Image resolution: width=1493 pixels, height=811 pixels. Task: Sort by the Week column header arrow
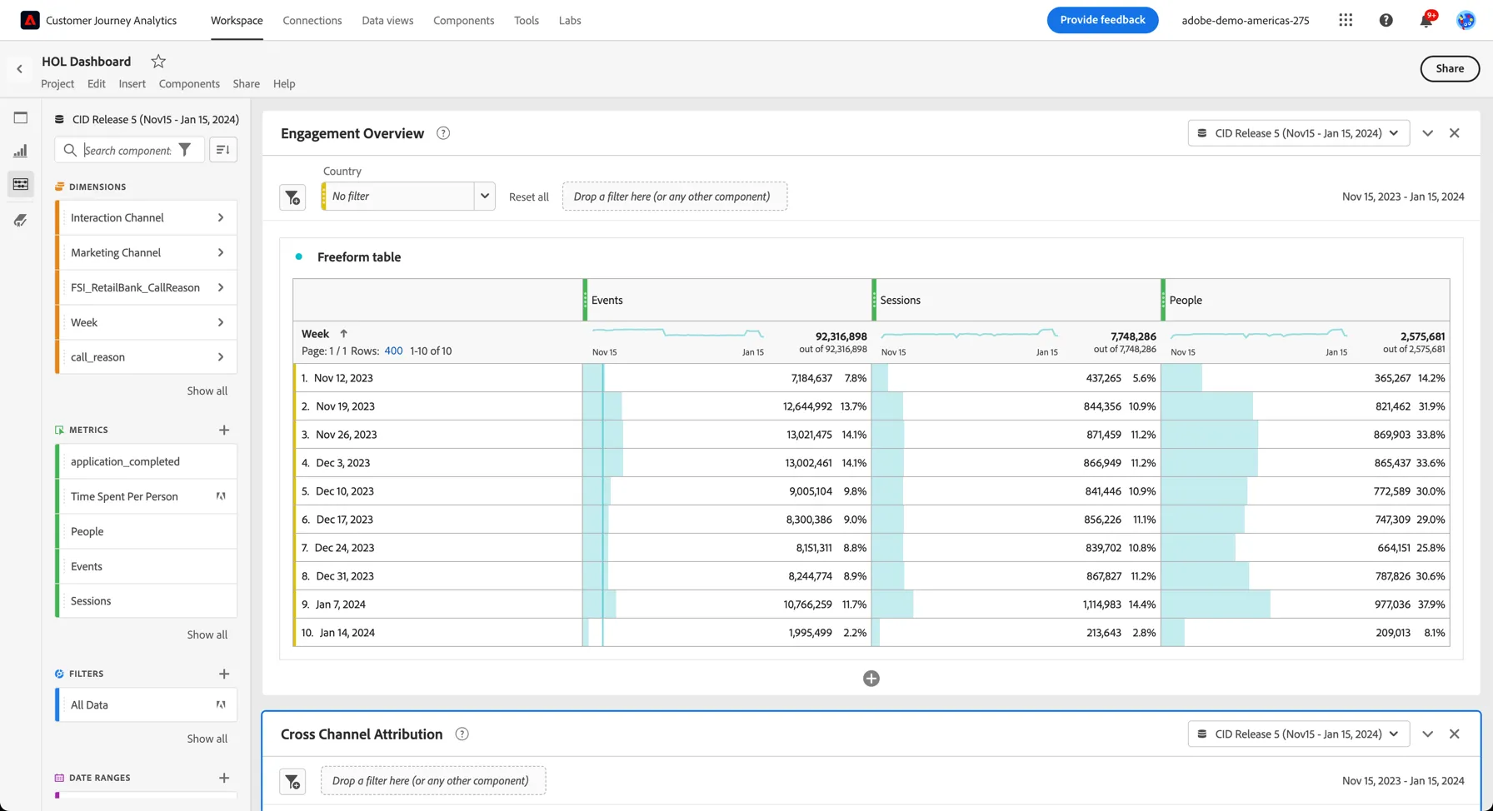(x=343, y=333)
